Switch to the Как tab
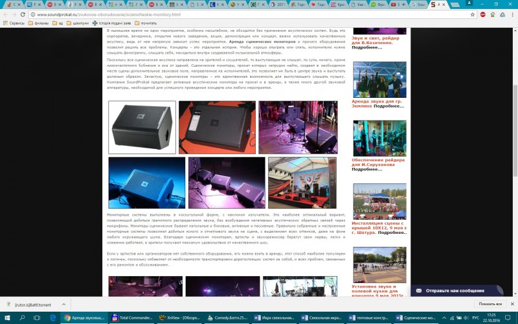The image size is (518, 324). (x=358, y=5)
